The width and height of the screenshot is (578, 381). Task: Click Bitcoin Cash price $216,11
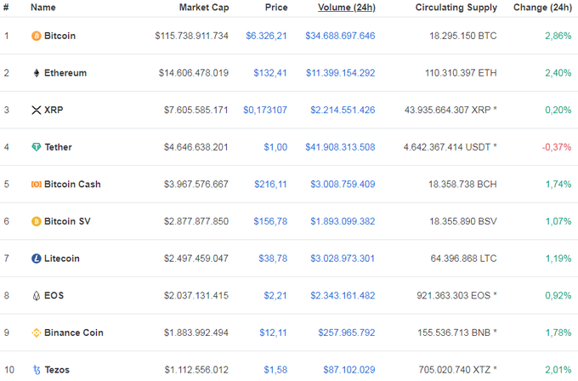270,184
